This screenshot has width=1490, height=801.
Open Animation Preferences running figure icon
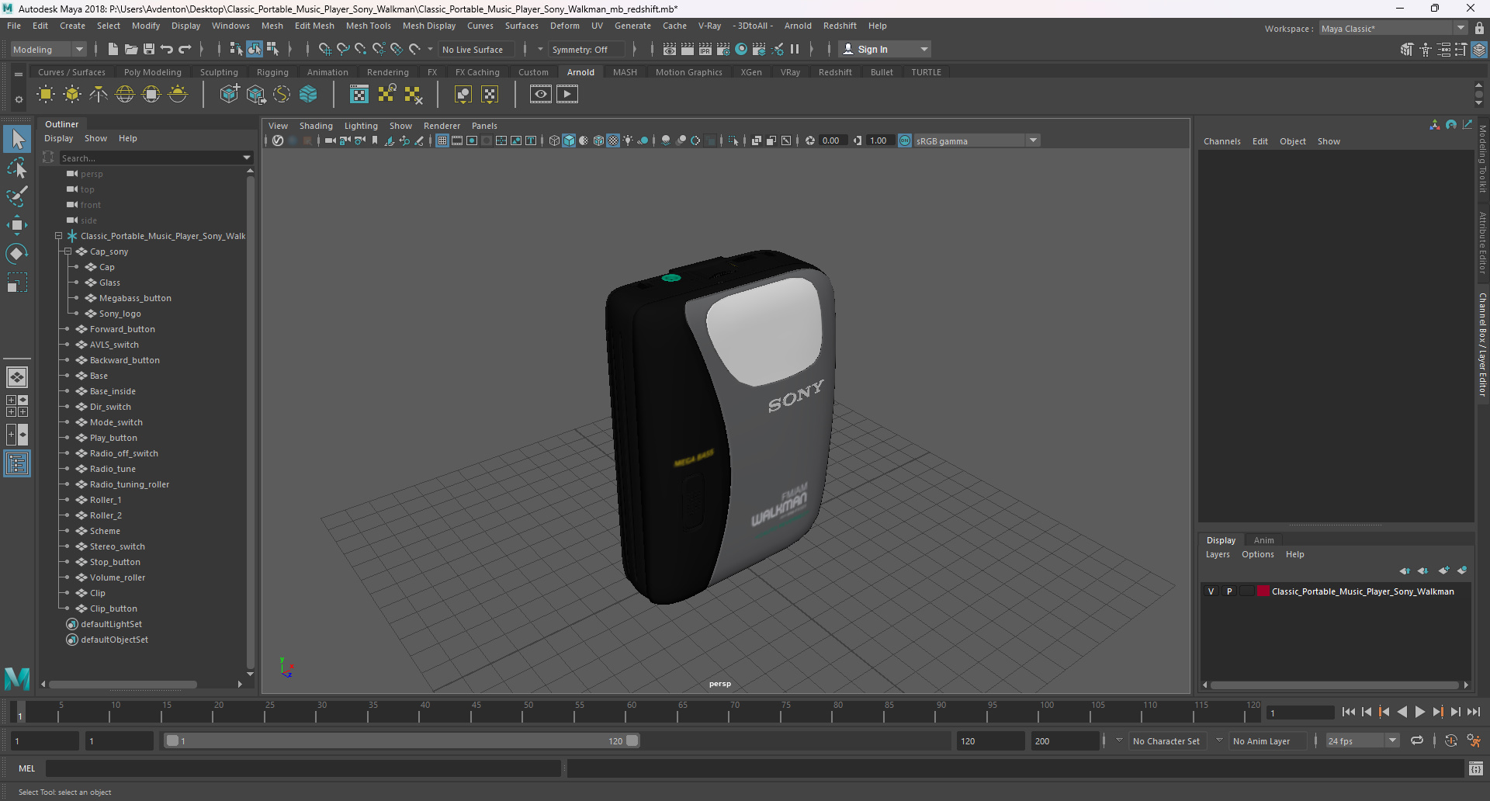[1474, 741]
